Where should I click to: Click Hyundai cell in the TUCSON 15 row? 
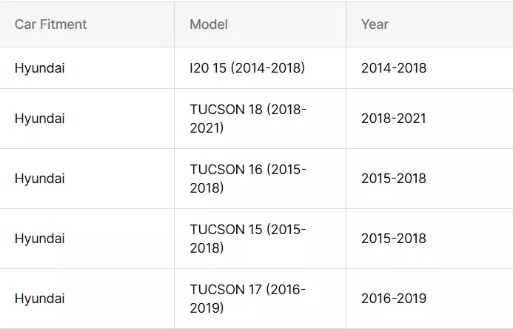coord(39,239)
